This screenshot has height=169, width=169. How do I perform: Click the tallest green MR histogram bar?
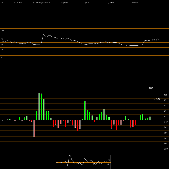click(39, 106)
